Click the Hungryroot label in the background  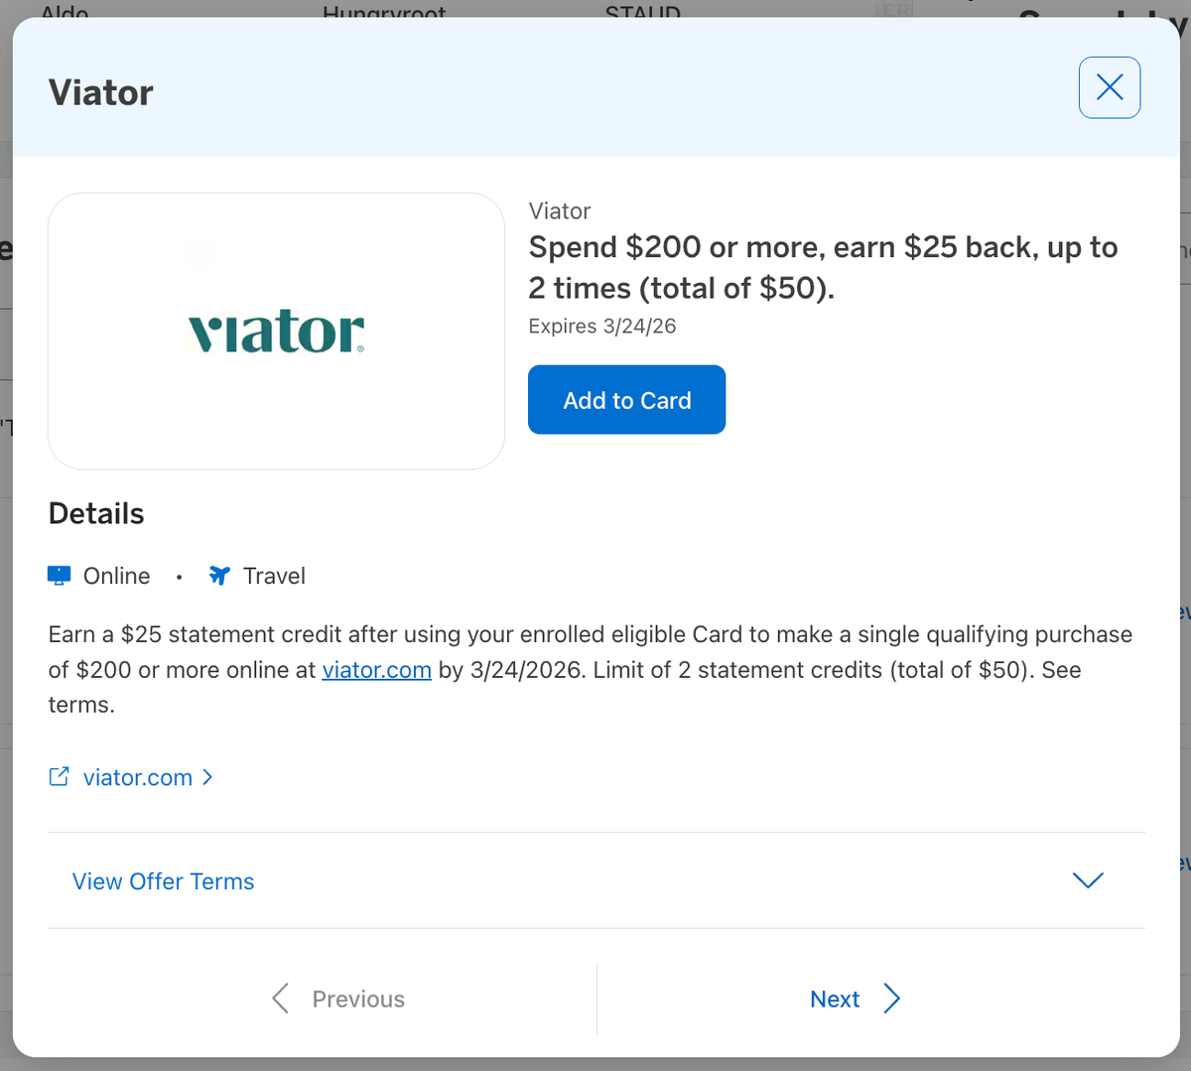[x=384, y=12]
